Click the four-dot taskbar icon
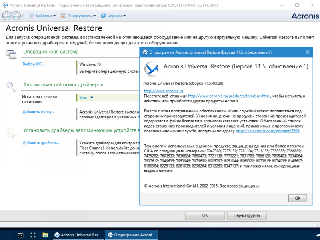The image size is (320, 240). click(x=33, y=235)
